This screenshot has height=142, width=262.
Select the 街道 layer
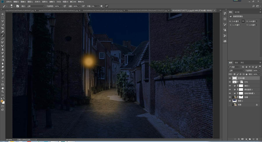pos(246,97)
